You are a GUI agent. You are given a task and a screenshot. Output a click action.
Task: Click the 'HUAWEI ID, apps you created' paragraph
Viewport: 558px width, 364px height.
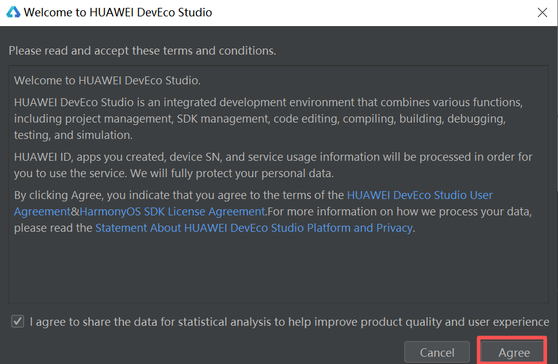274,165
